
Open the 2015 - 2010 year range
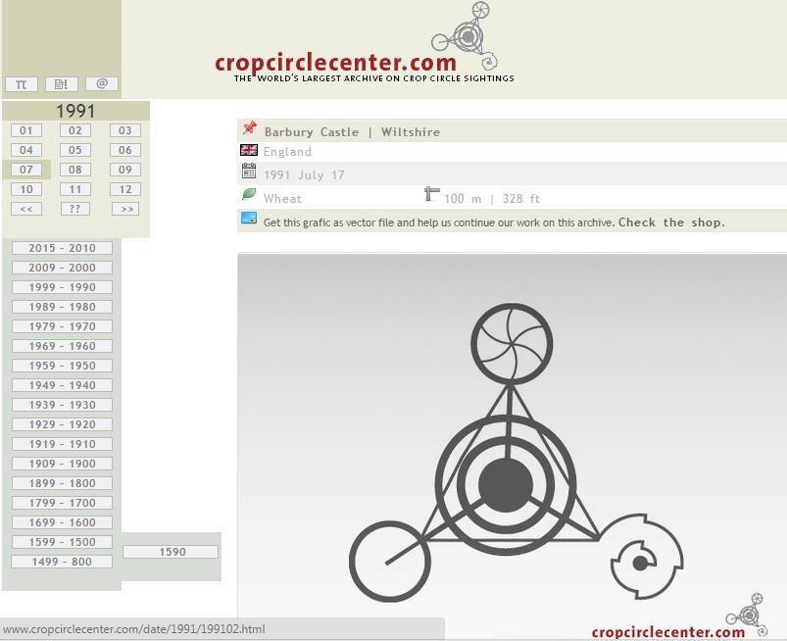(x=62, y=248)
